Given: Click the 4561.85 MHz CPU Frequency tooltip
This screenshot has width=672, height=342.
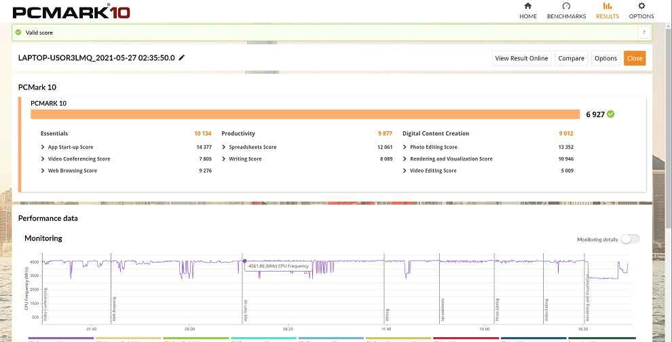Looking at the screenshot, I should pyautogui.click(x=278, y=266).
